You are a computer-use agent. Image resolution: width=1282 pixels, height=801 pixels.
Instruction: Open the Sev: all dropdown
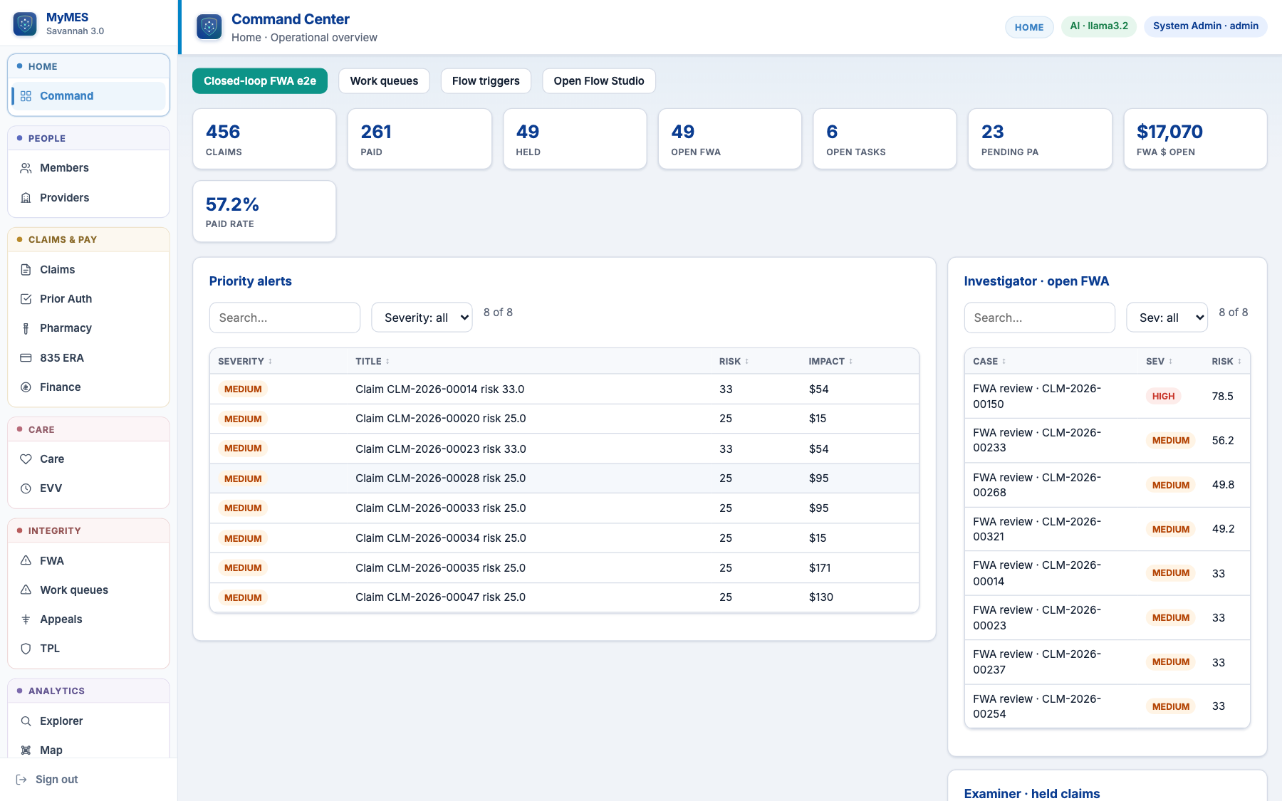[1167, 318]
